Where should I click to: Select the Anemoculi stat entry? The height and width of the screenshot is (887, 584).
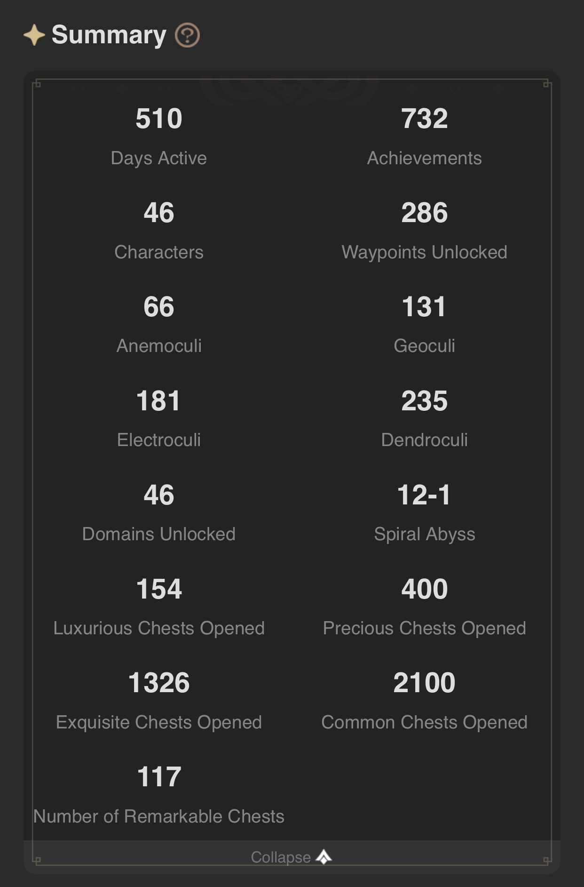159,325
